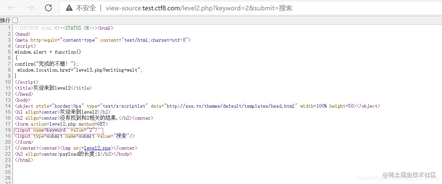Click the input type=submit 搜索 line
The height and width of the screenshot is (184, 442).
click(75, 136)
